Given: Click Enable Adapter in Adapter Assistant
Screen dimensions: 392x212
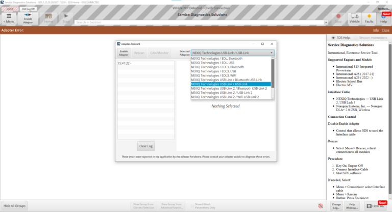Looking at the screenshot, I should coord(124,53).
